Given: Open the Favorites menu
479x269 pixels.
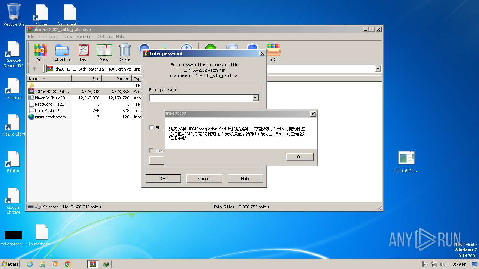Looking at the screenshot, I should (x=85, y=37).
